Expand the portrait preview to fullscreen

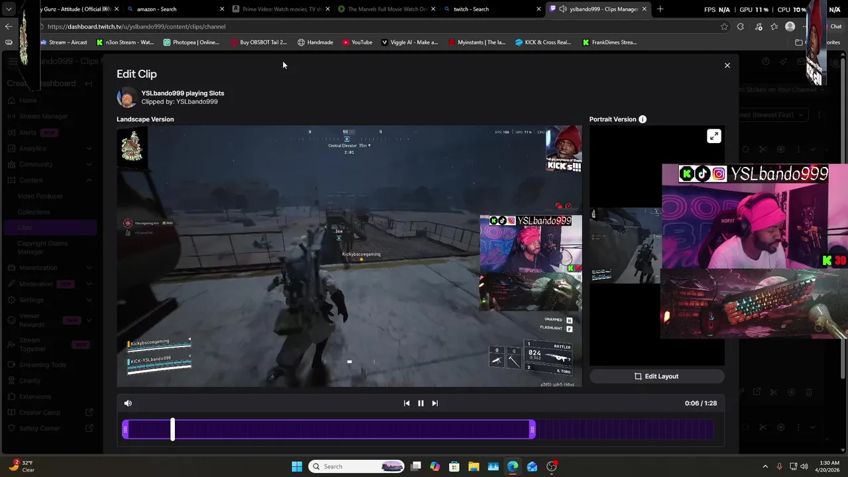point(714,136)
